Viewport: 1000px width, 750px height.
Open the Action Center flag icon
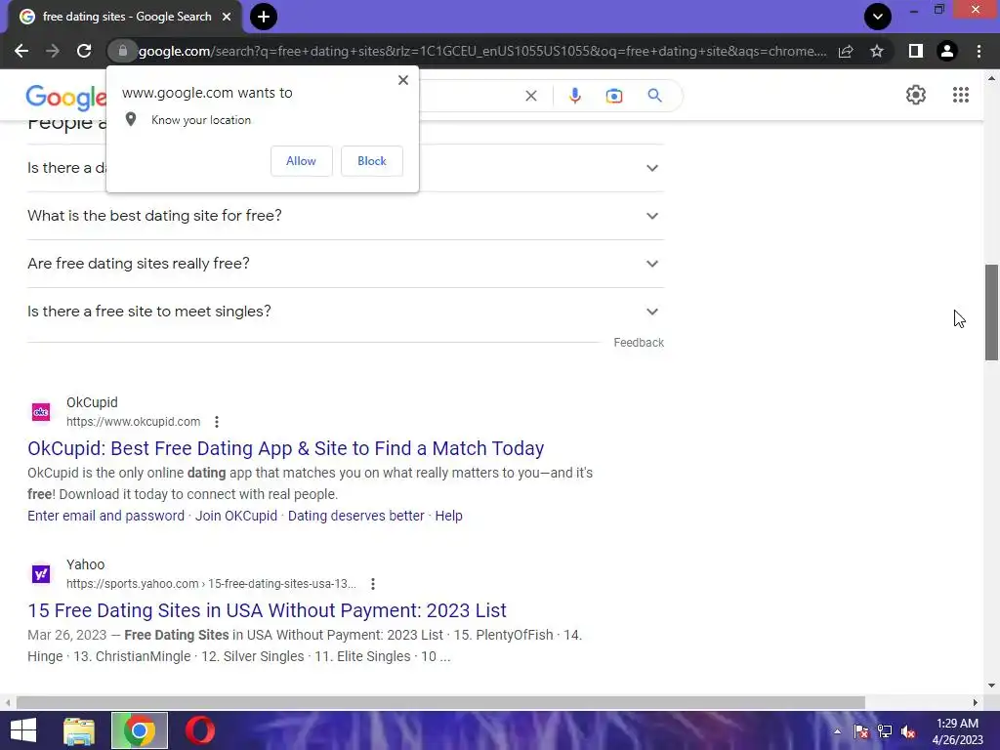click(861, 731)
